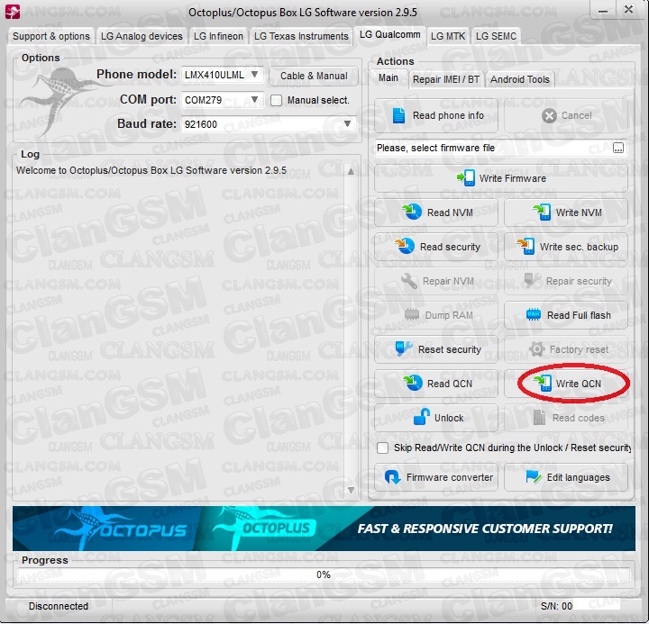This screenshot has height=624, width=649.
Task: Select the LG Infineon tab
Action: click(218, 36)
